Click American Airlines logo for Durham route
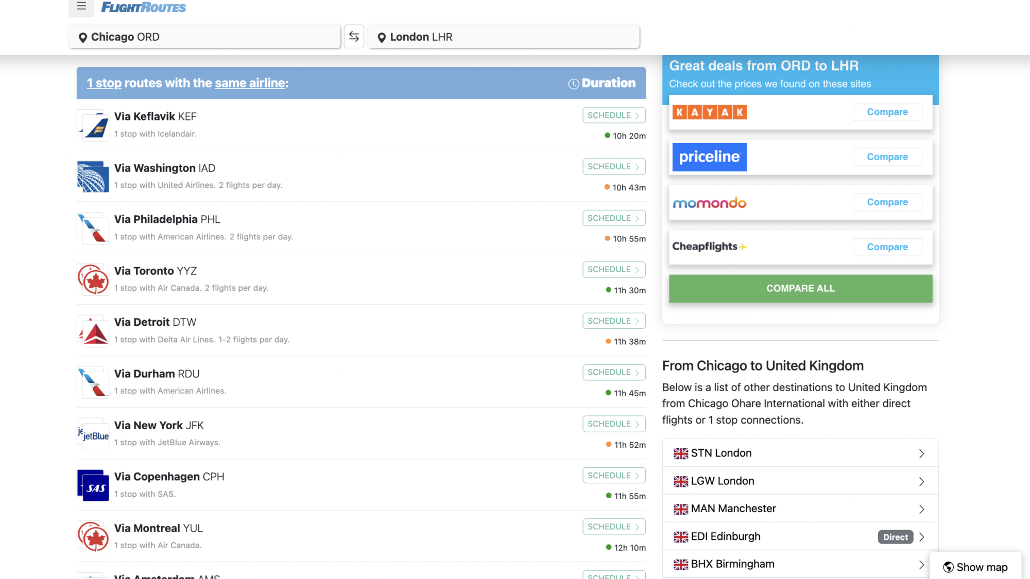The height and width of the screenshot is (579, 1030). pos(93,382)
